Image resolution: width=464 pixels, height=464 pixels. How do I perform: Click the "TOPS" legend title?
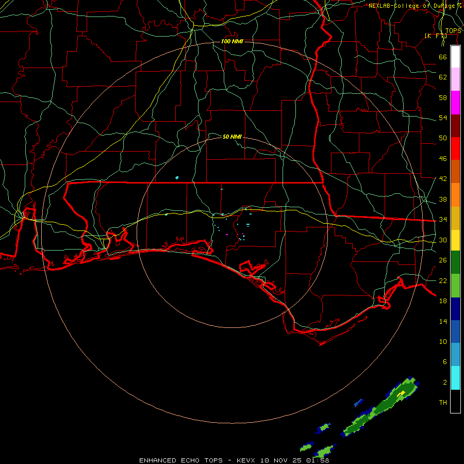453,31
